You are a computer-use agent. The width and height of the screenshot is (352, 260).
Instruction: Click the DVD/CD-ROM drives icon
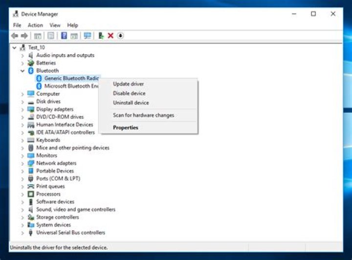pyautogui.click(x=31, y=117)
